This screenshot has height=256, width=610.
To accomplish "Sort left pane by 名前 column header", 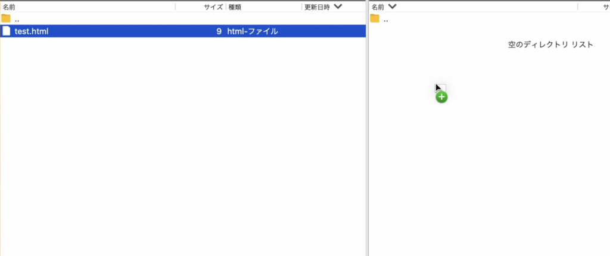I will coord(10,7).
